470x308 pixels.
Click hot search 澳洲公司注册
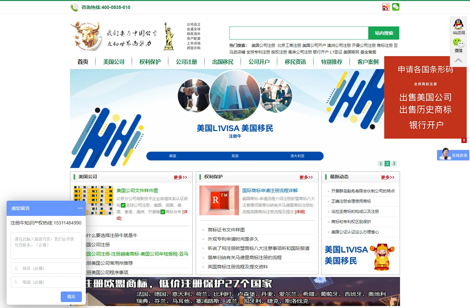click(x=339, y=46)
